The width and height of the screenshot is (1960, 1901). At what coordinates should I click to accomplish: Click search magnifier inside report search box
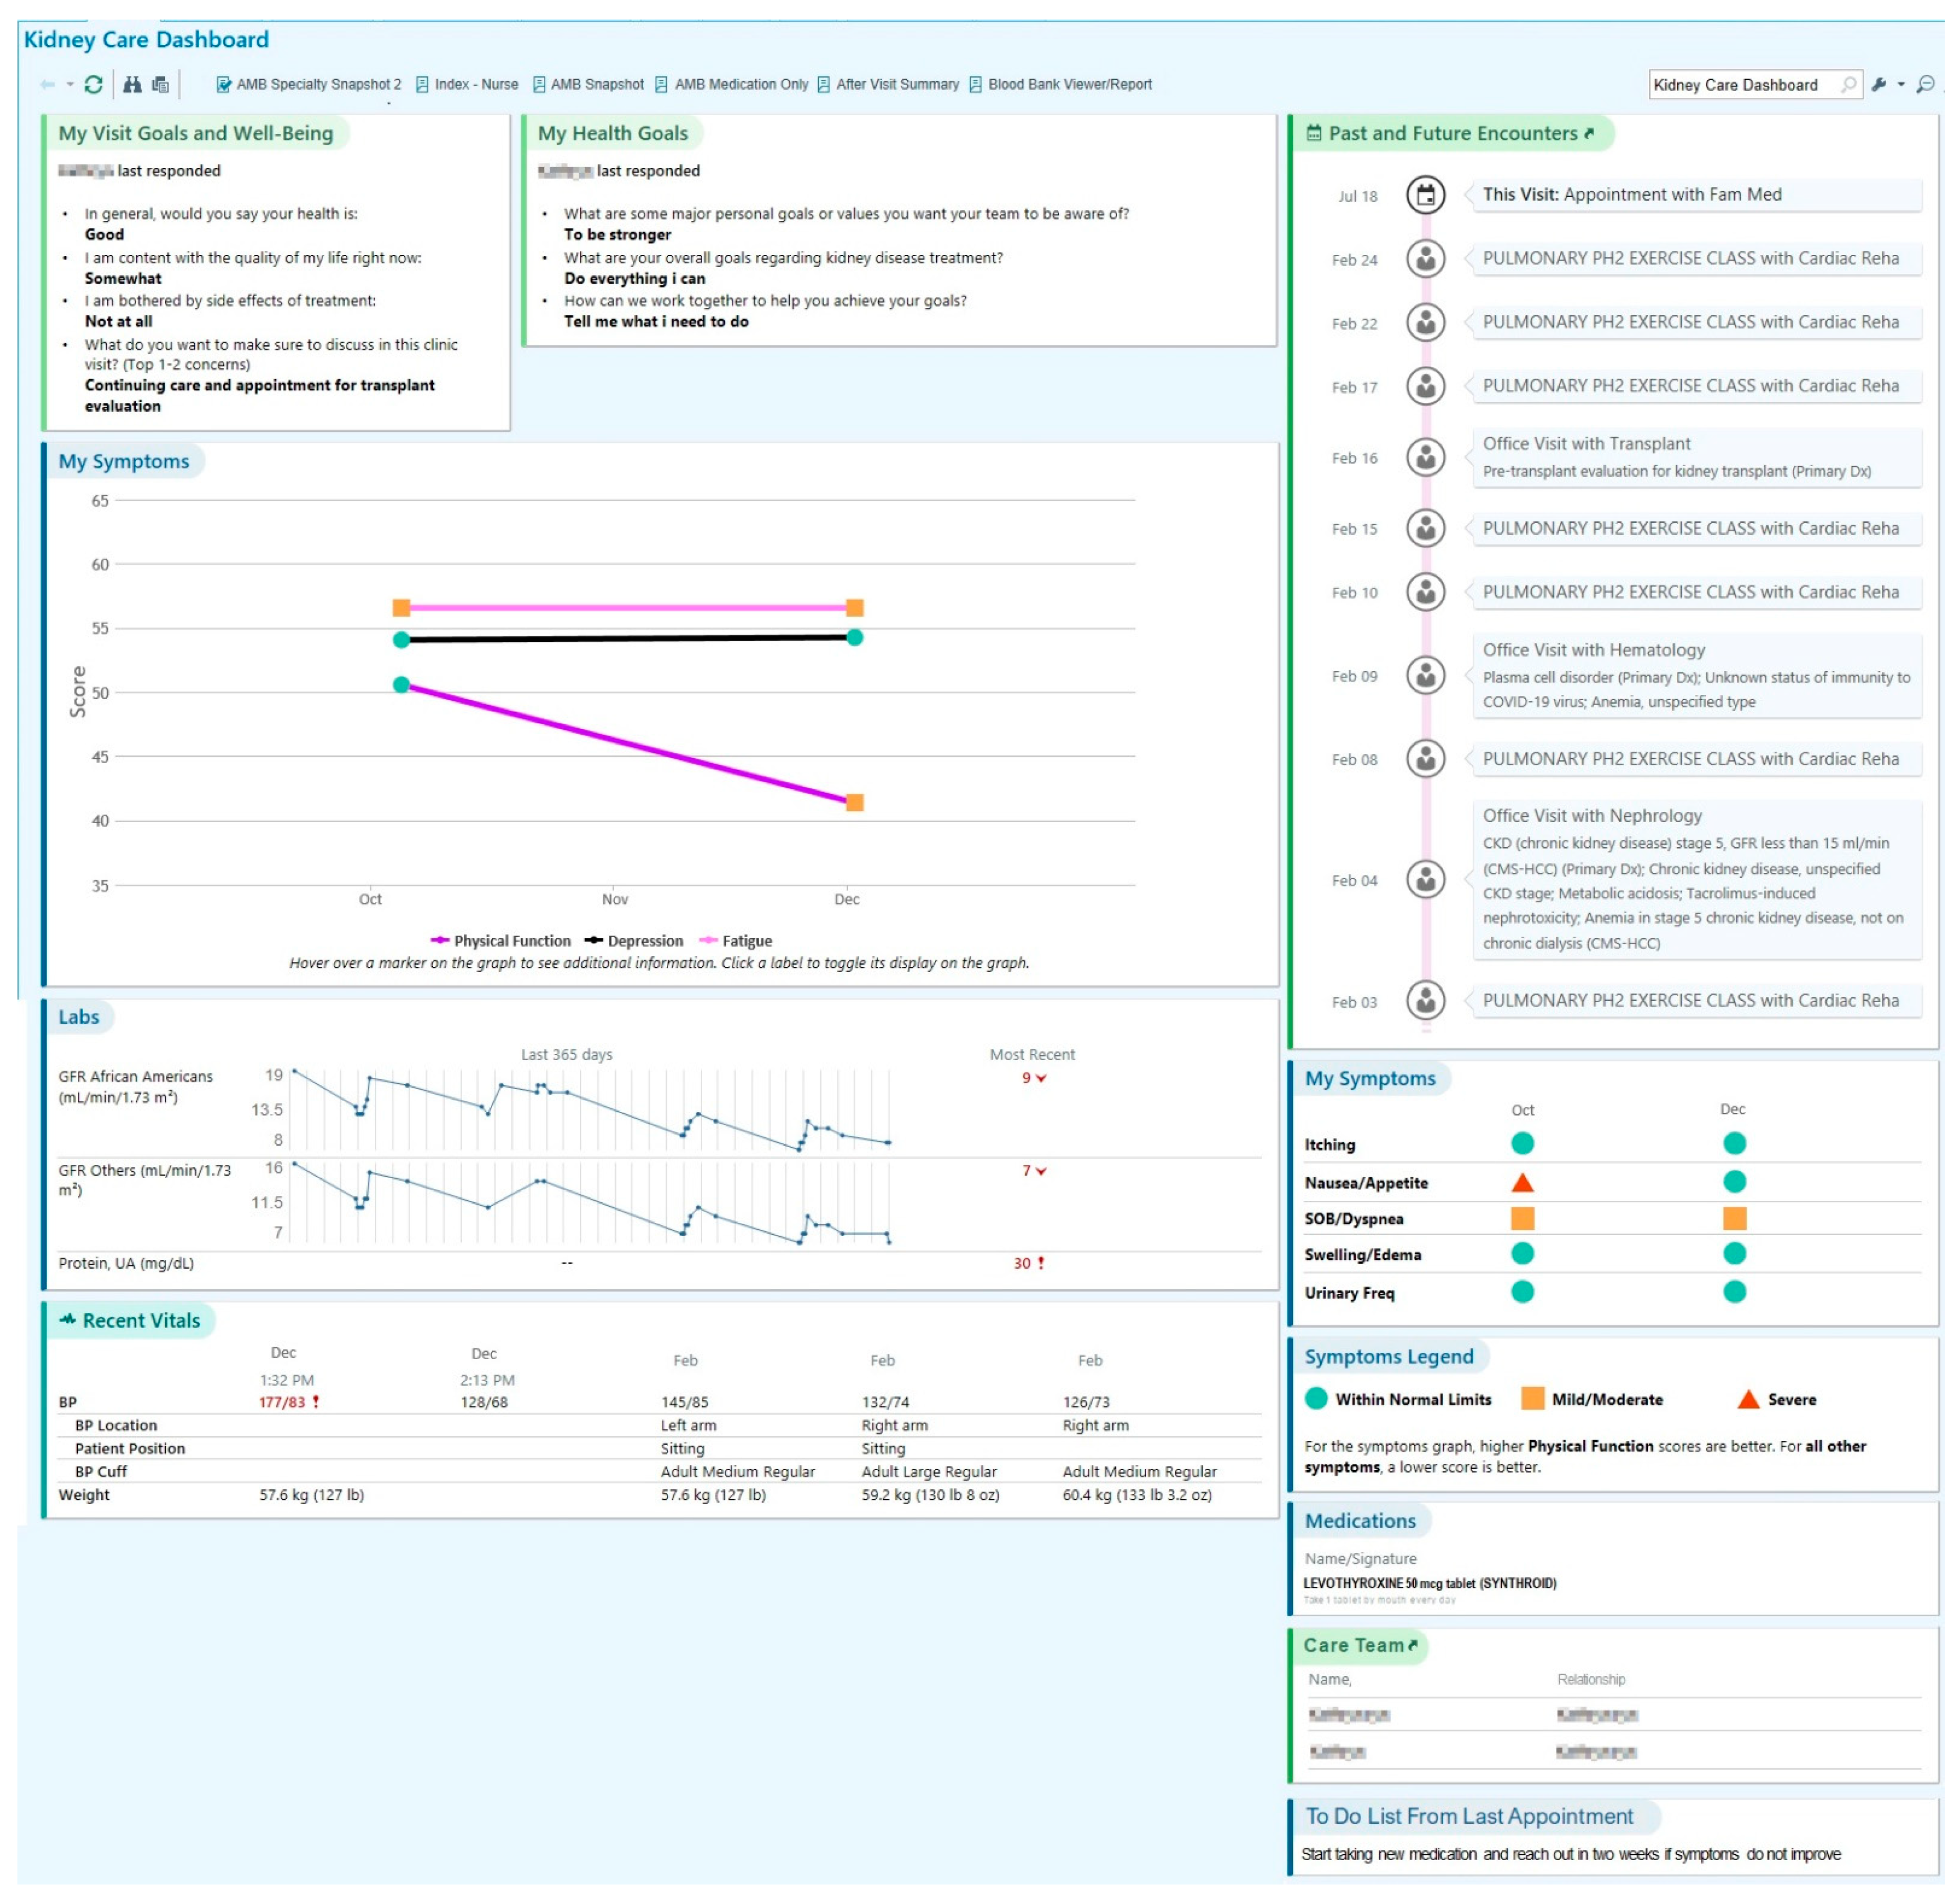pos(1848,85)
